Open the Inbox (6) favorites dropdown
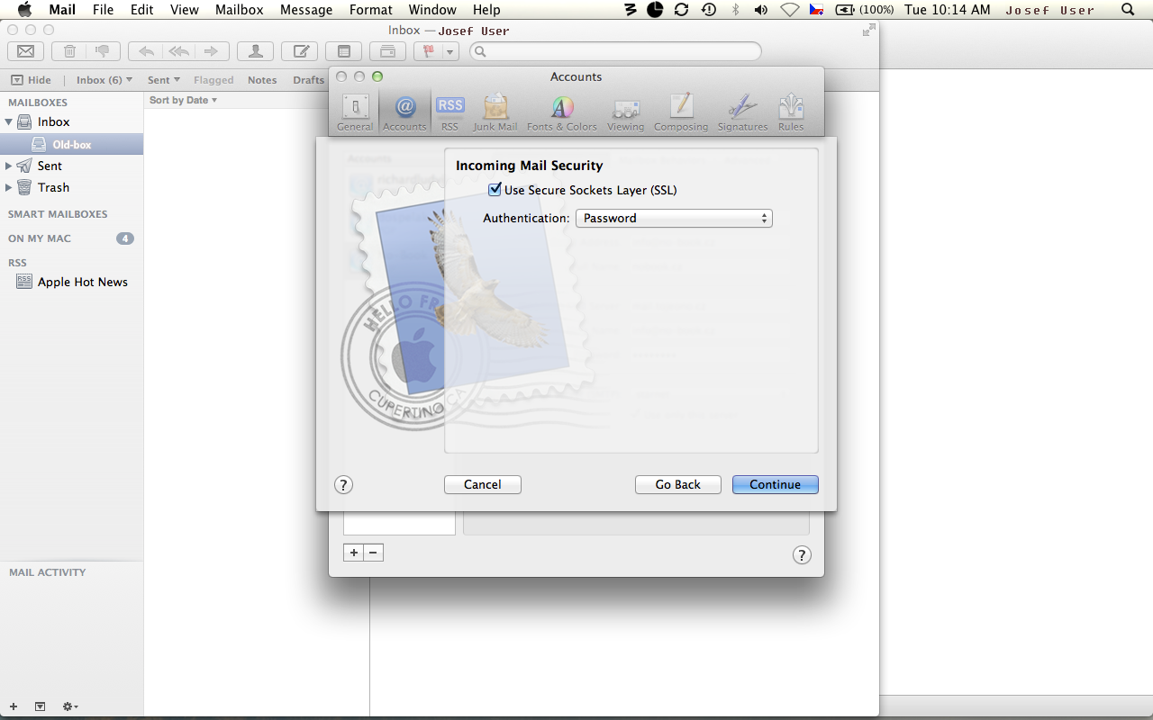Image resolution: width=1153 pixels, height=720 pixels. [x=104, y=80]
